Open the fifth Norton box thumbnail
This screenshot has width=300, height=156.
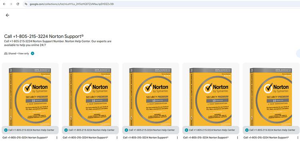[271, 97]
